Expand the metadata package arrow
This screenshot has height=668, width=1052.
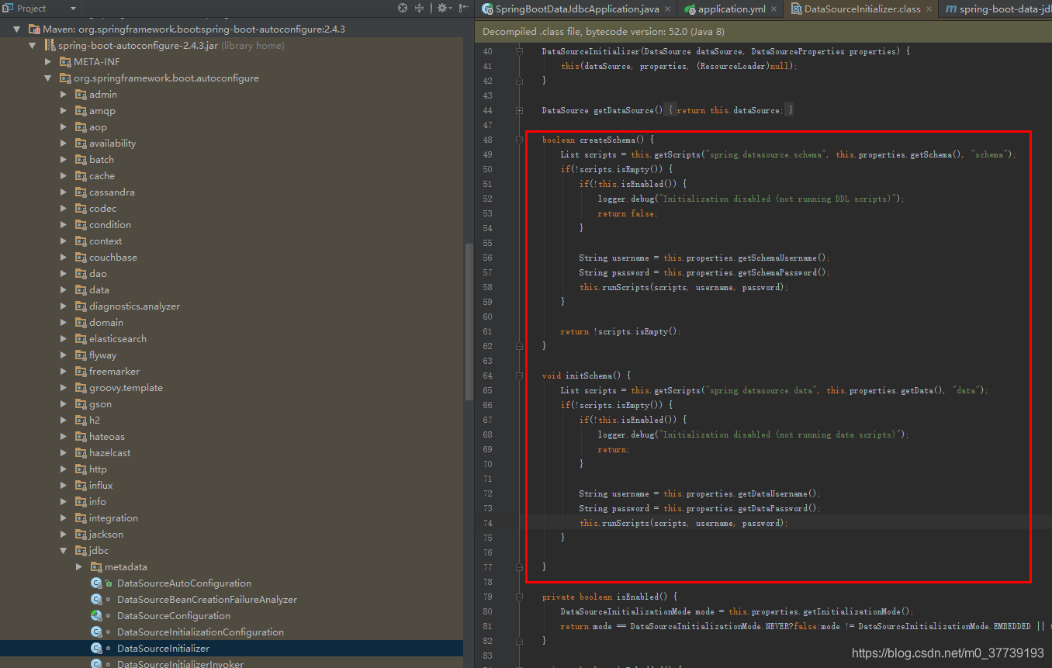tap(79, 567)
